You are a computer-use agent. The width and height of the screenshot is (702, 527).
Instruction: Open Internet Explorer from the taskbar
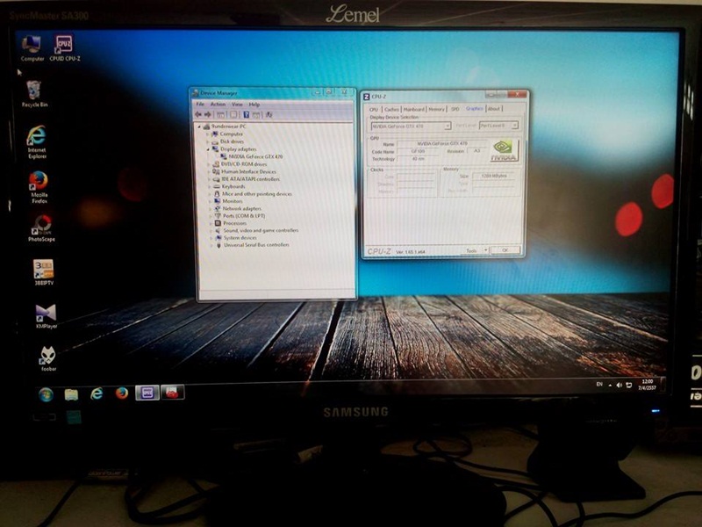(x=97, y=393)
